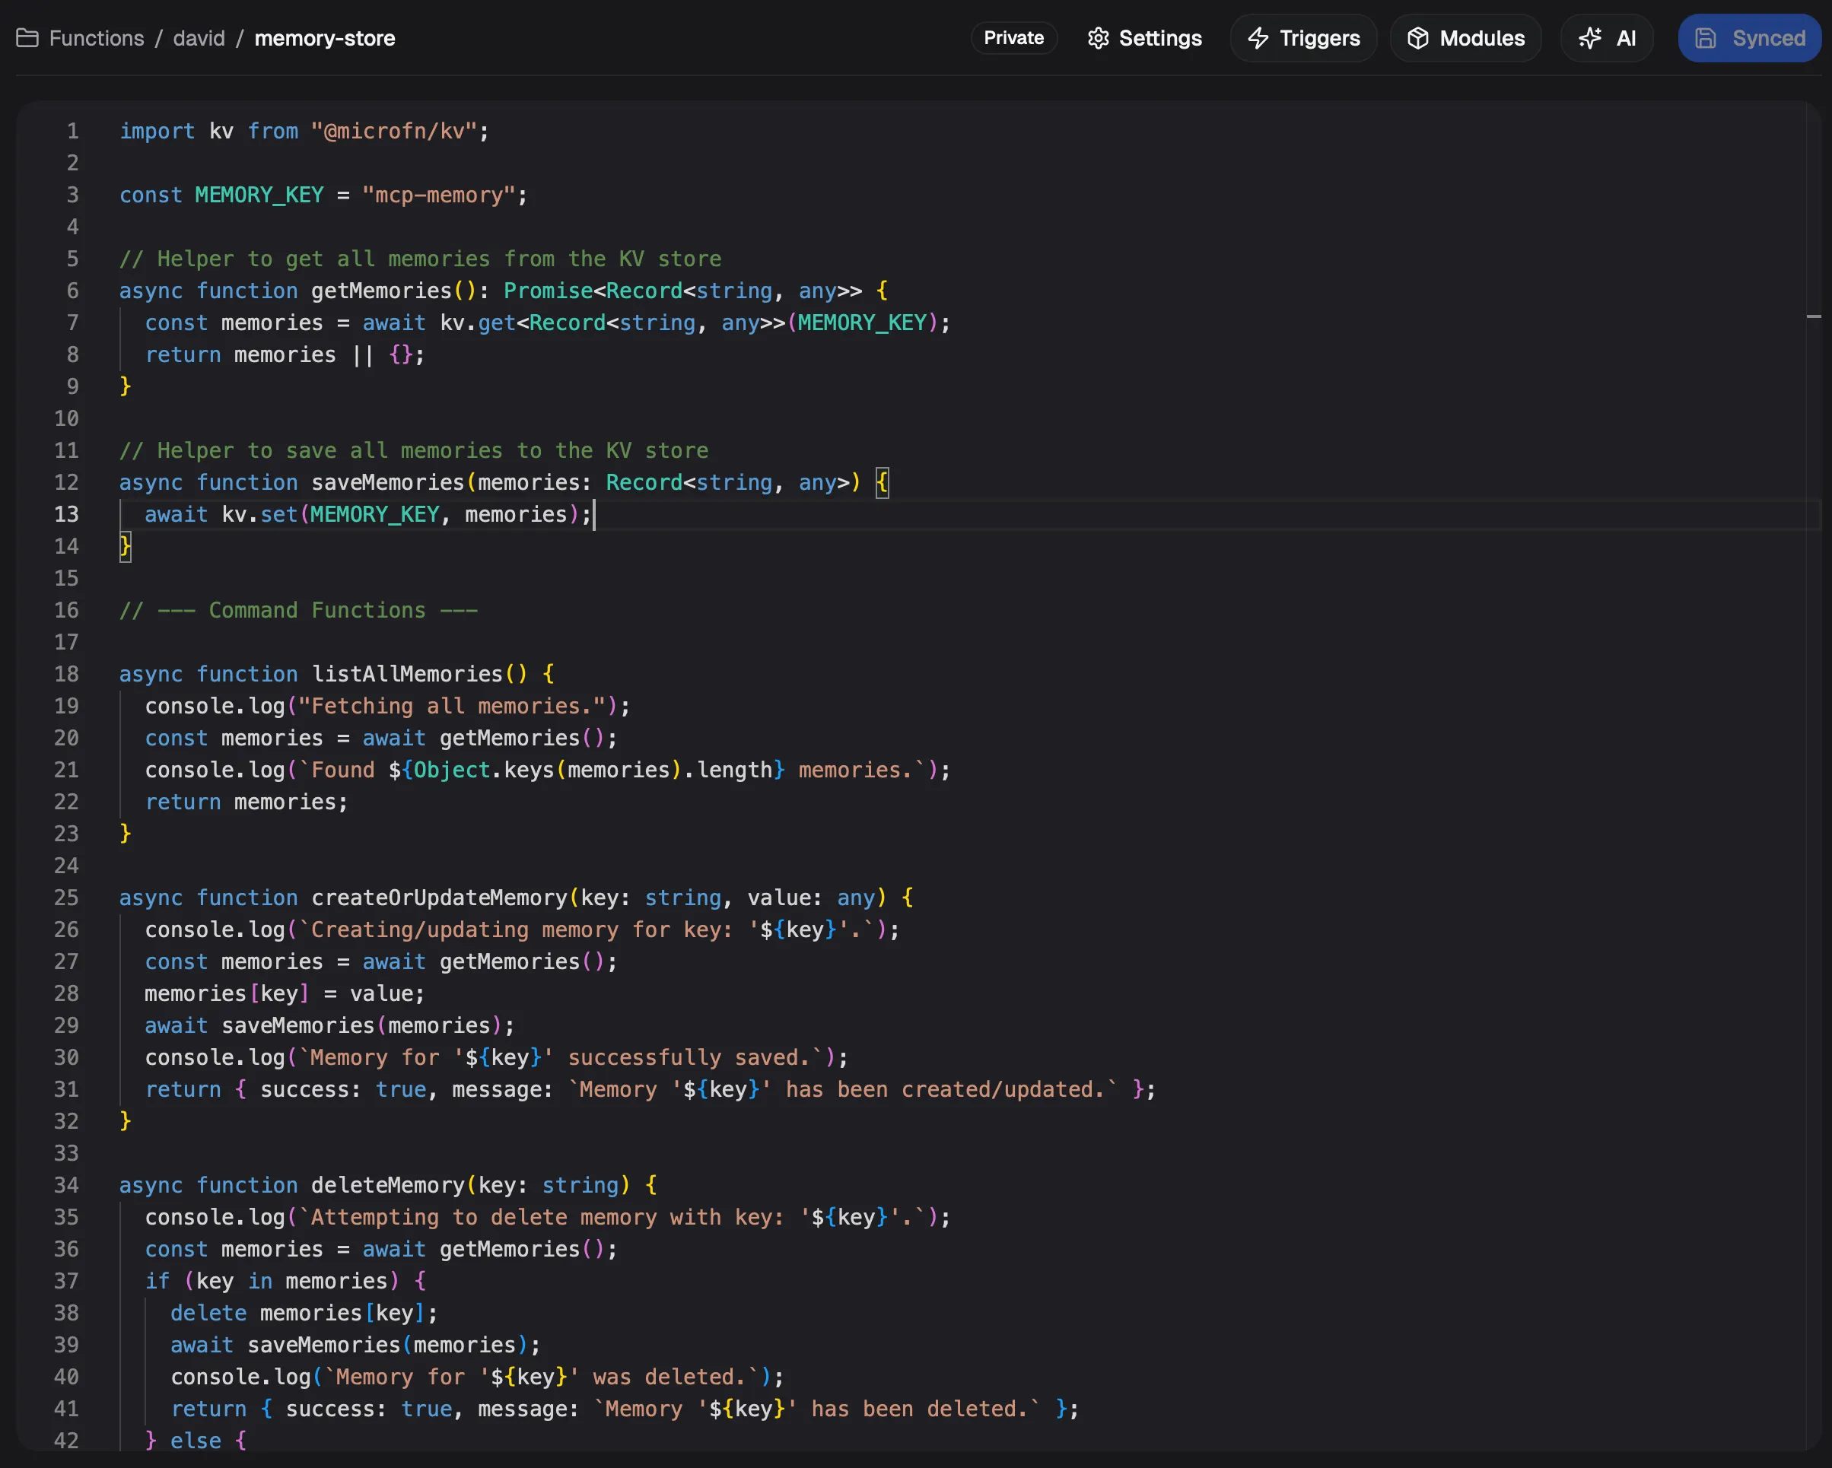Click 'has been created/updated' message text
Viewport: 1832px width, 1468px height.
click(x=943, y=1089)
